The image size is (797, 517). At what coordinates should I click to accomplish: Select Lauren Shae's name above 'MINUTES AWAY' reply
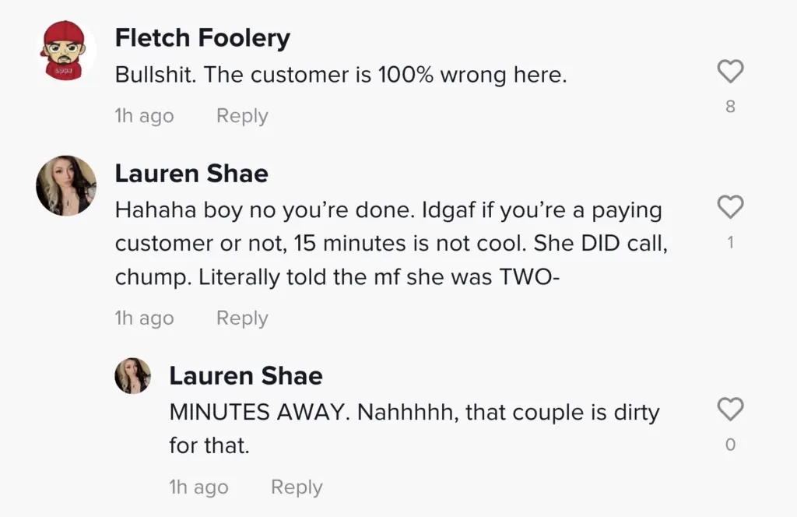pyautogui.click(x=246, y=376)
